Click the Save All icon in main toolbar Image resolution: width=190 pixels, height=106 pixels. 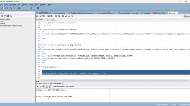7,8
